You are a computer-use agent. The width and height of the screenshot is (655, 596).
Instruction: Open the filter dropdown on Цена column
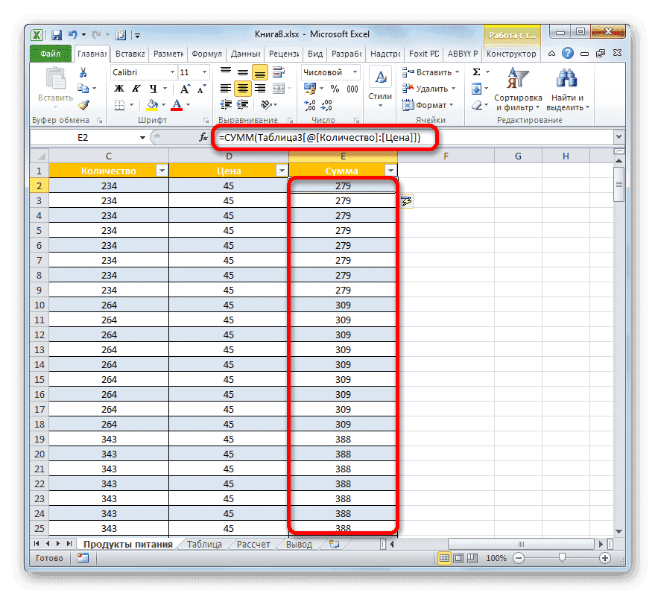[282, 170]
